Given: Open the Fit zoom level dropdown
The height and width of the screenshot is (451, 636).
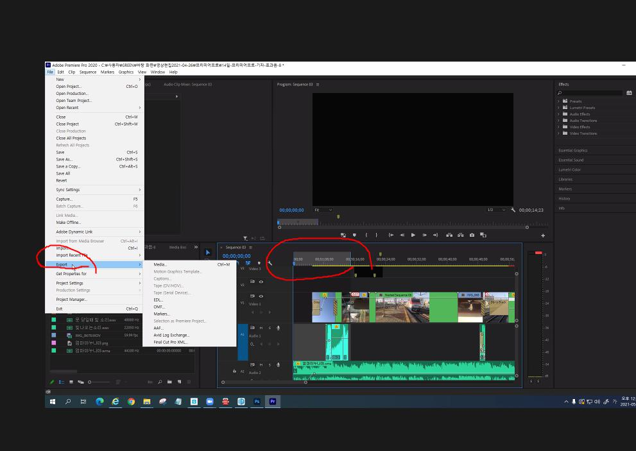Looking at the screenshot, I should click(x=323, y=210).
